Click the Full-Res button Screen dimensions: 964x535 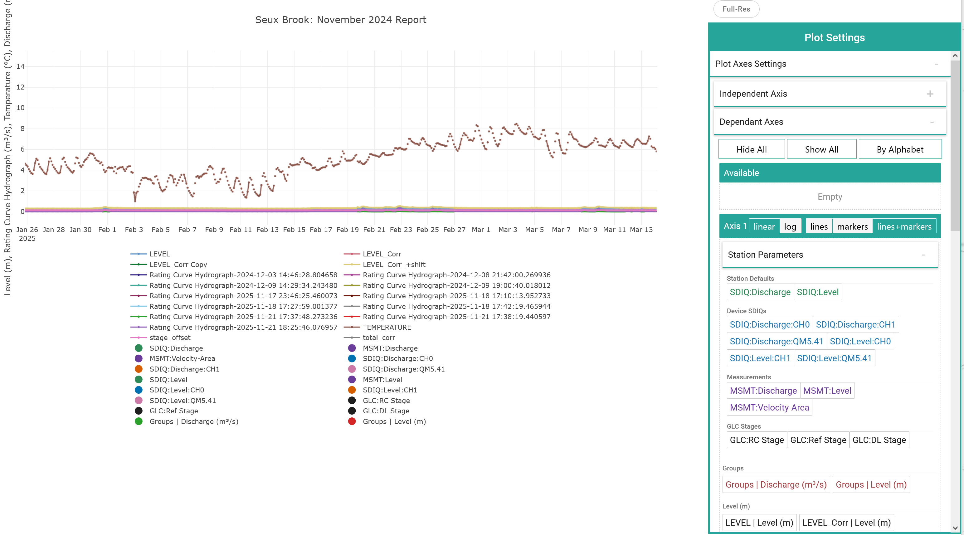pos(736,9)
